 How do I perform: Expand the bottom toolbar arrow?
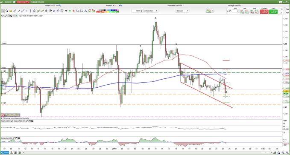23,153
